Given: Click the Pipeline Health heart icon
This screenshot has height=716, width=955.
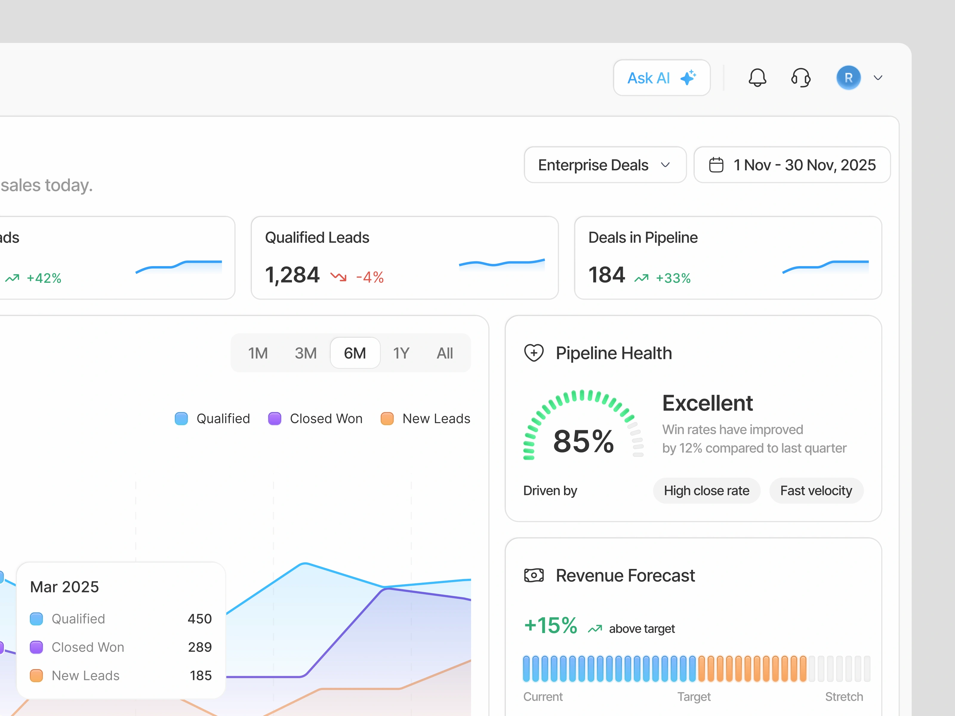Looking at the screenshot, I should [534, 353].
